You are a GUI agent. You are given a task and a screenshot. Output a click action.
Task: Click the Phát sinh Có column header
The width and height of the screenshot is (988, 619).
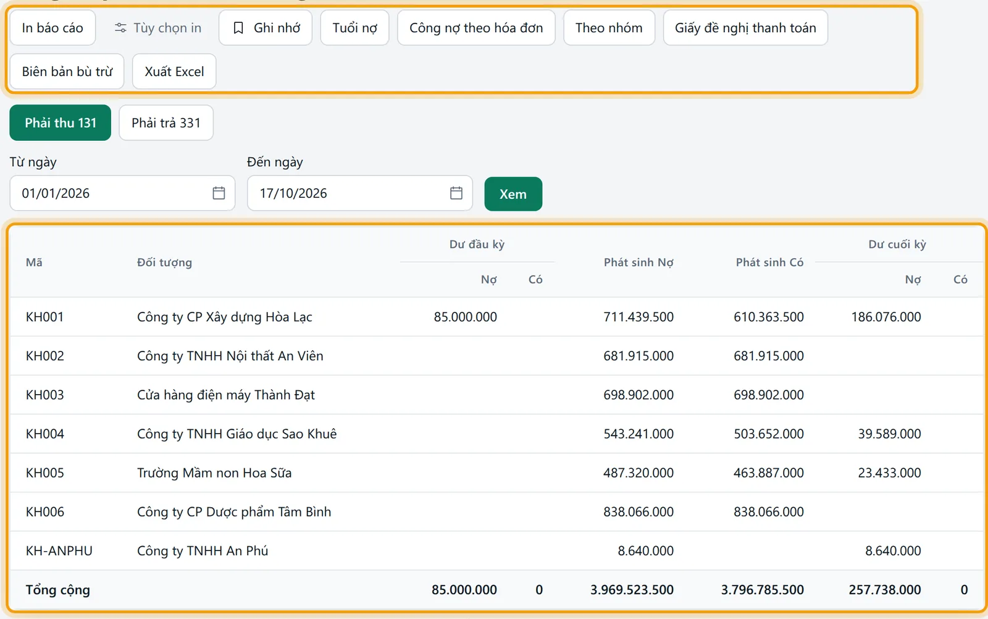click(770, 263)
